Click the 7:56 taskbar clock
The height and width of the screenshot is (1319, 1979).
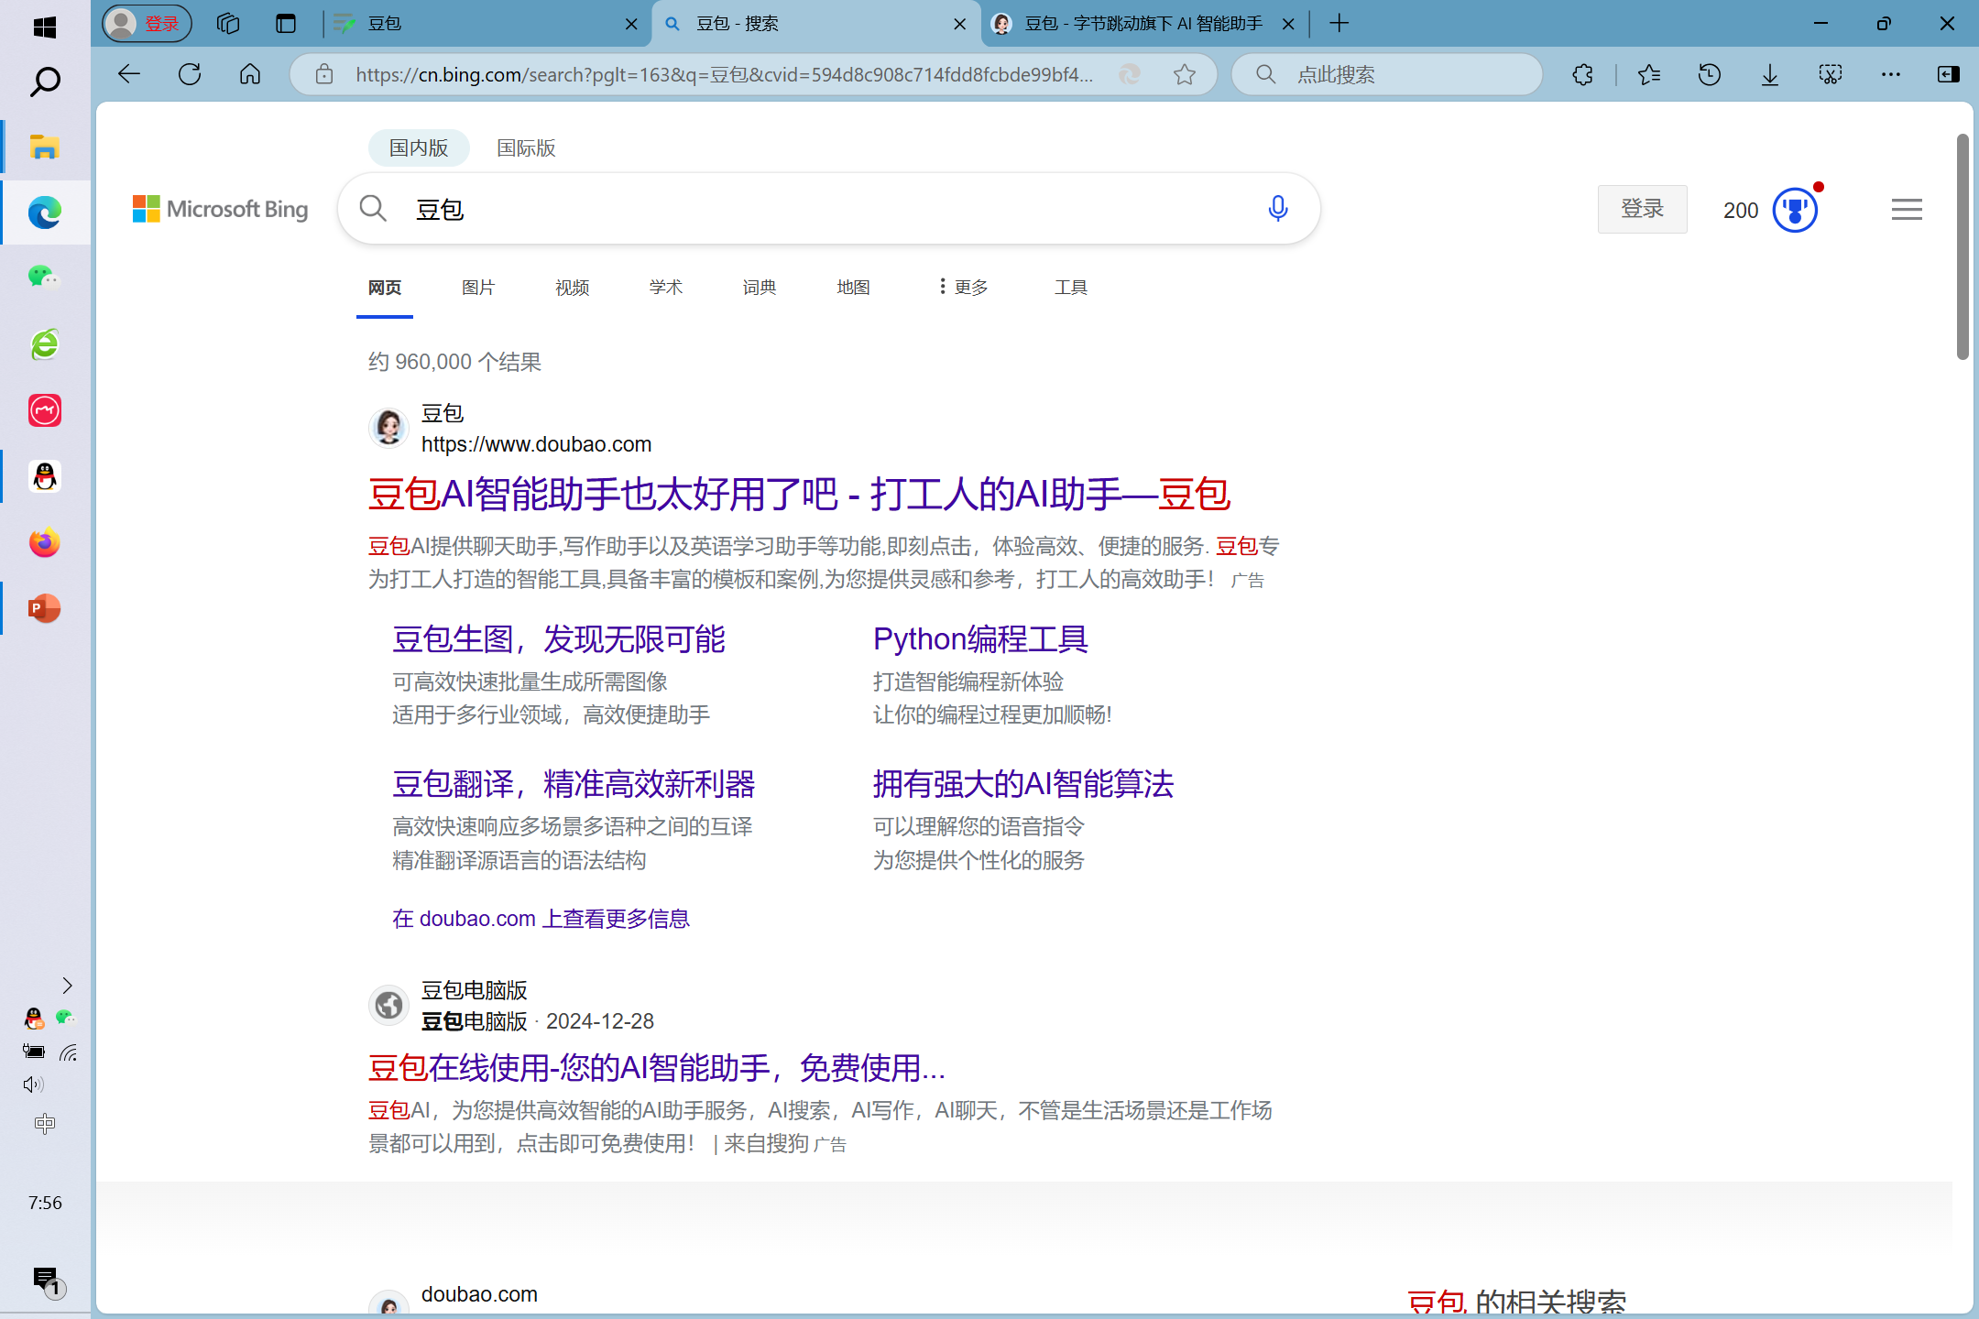coord(45,1203)
